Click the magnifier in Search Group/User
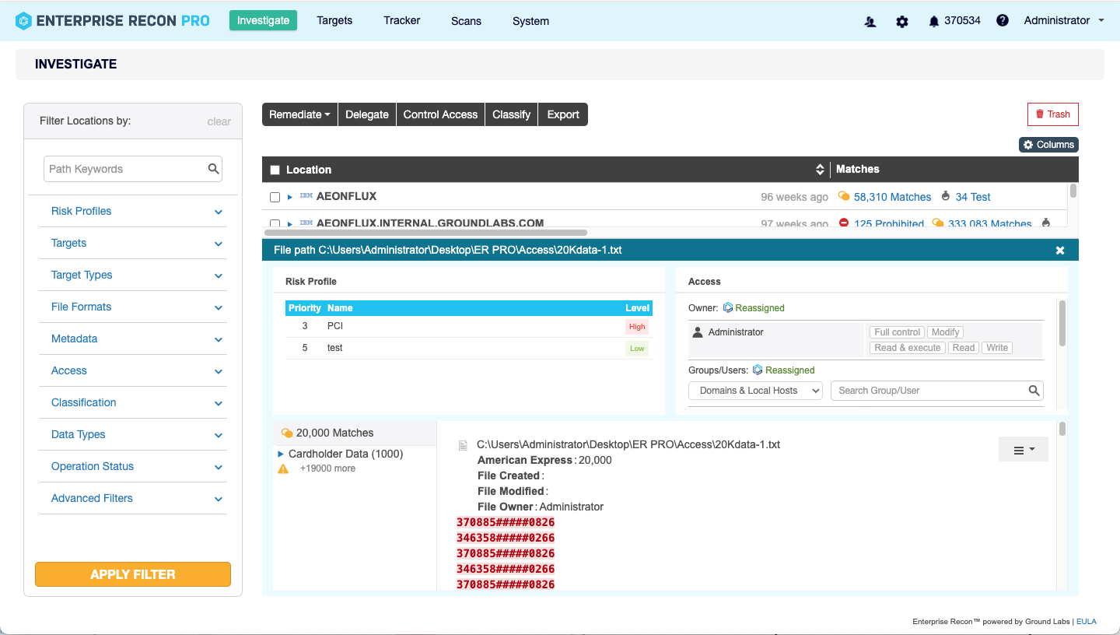Screen dimensions: 1120x635 (x=1034, y=391)
